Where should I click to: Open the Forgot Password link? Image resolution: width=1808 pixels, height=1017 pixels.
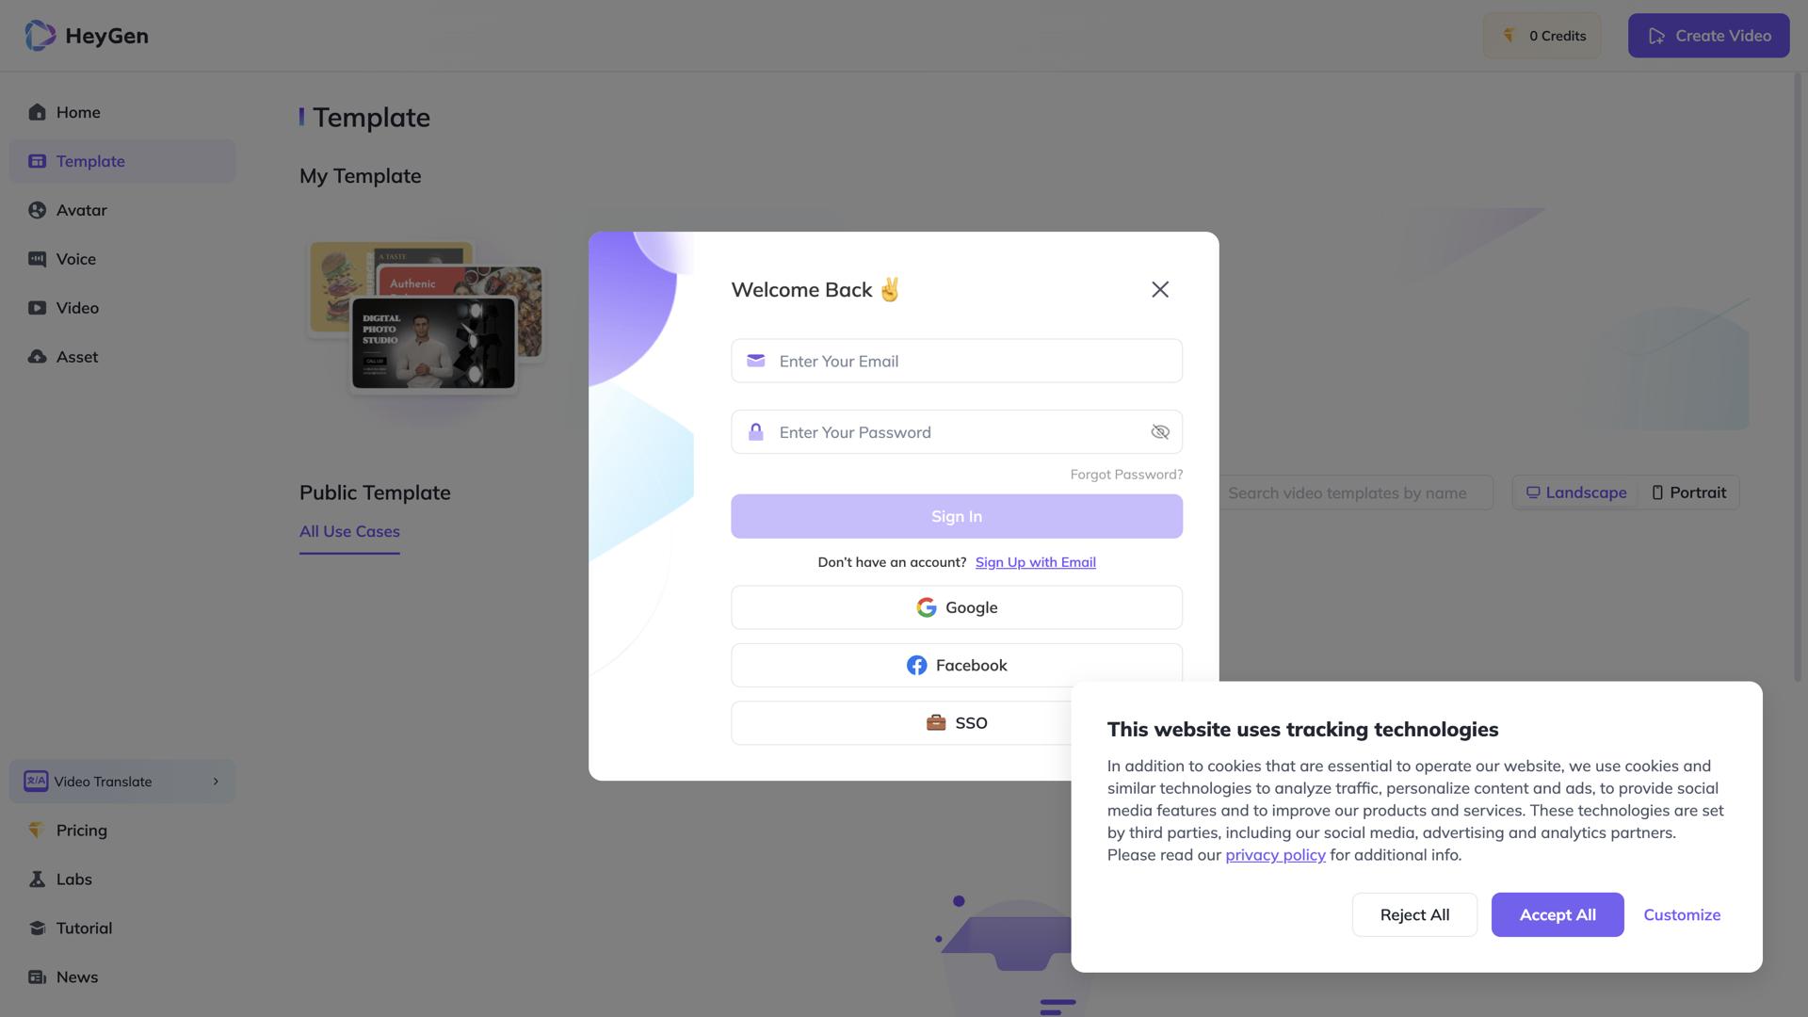[1125, 475]
